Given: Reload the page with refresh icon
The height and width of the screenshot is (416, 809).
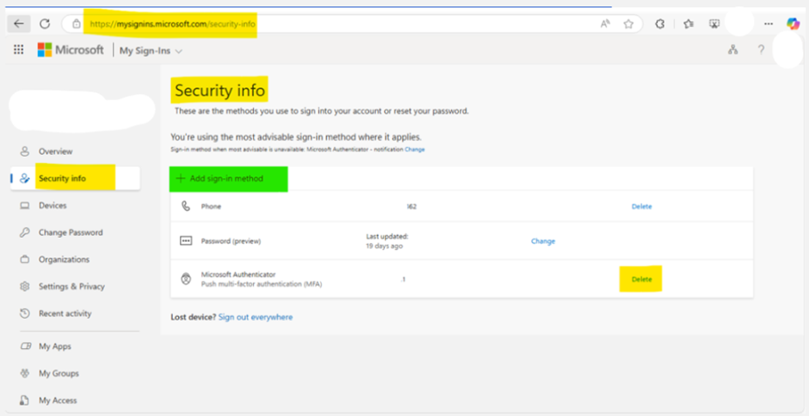Looking at the screenshot, I should (x=45, y=24).
